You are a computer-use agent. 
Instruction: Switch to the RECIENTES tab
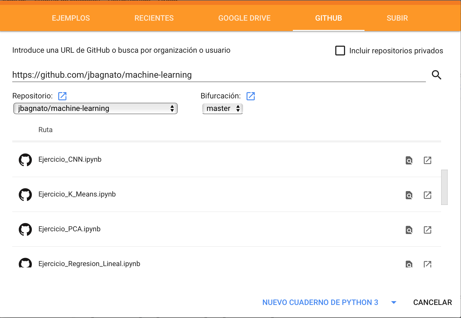click(154, 18)
